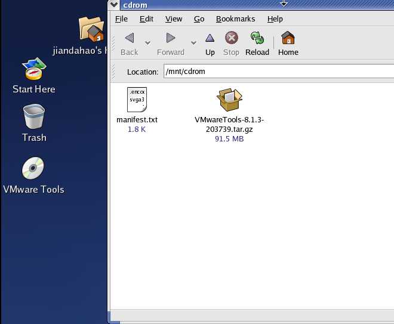
Task: Click the Stop loading icon
Action: click(x=231, y=38)
